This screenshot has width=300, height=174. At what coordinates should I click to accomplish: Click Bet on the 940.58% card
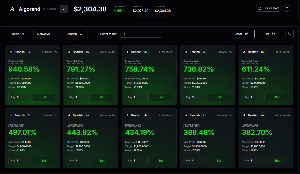point(44,97)
